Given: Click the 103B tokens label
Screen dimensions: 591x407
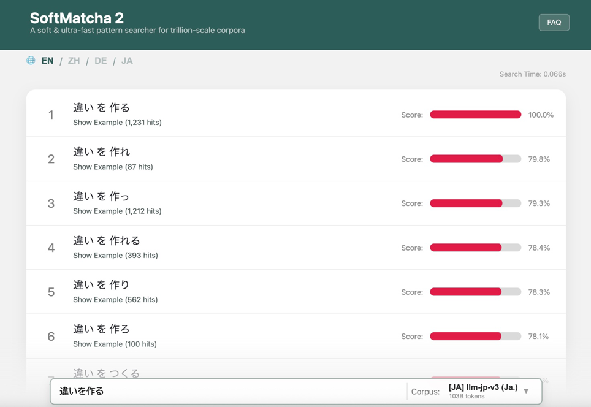Looking at the screenshot, I should [x=467, y=396].
